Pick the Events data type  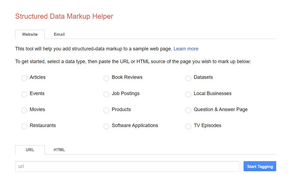coord(24,94)
